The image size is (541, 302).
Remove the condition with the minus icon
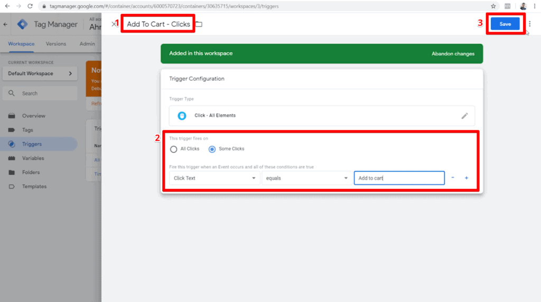[x=453, y=177]
